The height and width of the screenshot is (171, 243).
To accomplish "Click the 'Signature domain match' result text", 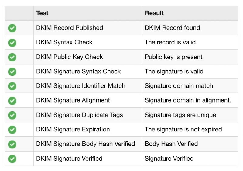I will pyautogui.click(x=179, y=86).
